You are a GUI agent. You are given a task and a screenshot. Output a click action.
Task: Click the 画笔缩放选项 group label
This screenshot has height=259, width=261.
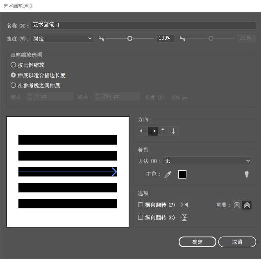26,55
